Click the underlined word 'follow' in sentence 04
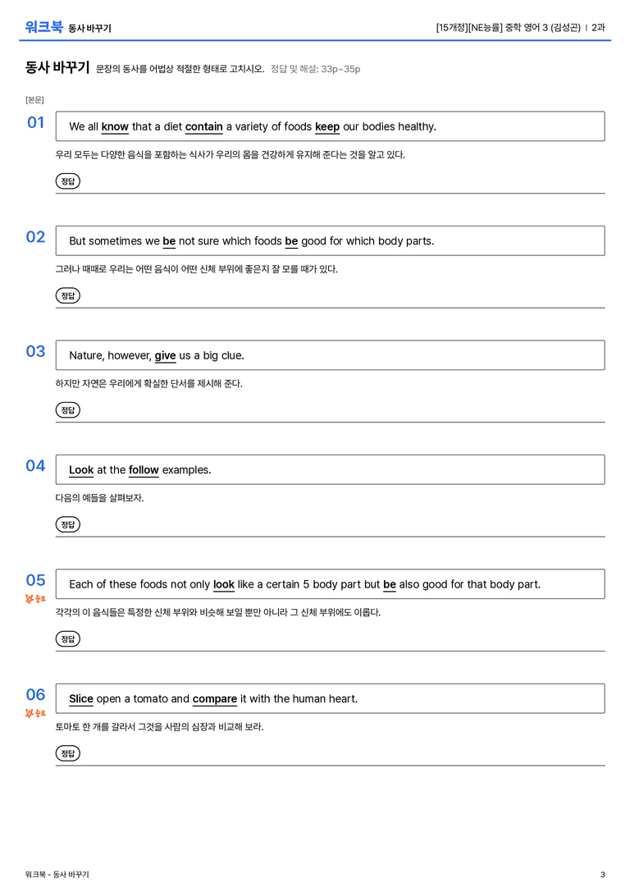Screen dimensions: 630x892 (x=144, y=470)
